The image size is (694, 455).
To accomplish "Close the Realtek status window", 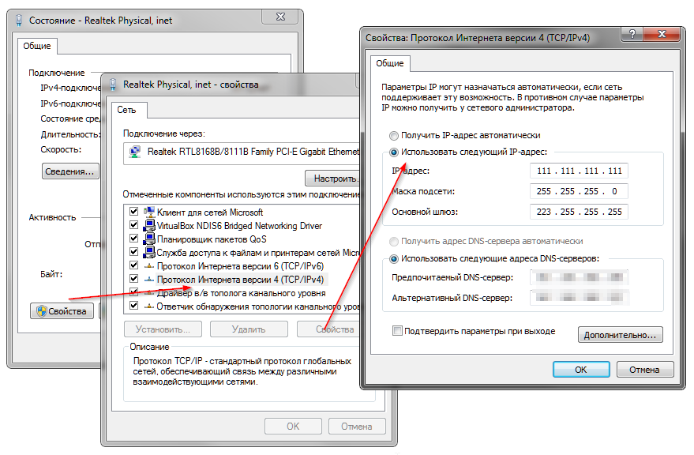I will (280, 17).
